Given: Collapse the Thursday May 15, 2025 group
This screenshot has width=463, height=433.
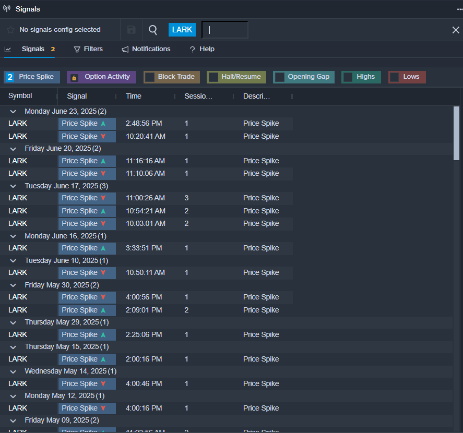Looking at the screenshot, I should coord(13,347).
